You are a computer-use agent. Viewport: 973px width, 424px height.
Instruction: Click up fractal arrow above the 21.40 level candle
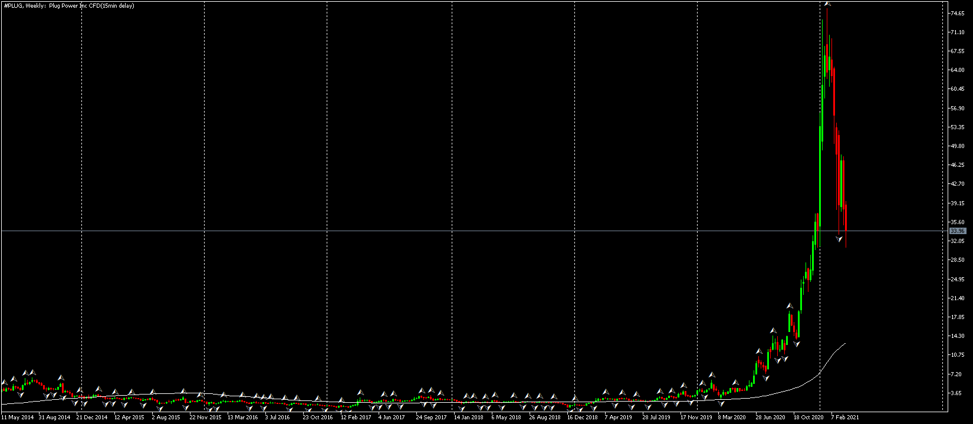click(790, 305)
